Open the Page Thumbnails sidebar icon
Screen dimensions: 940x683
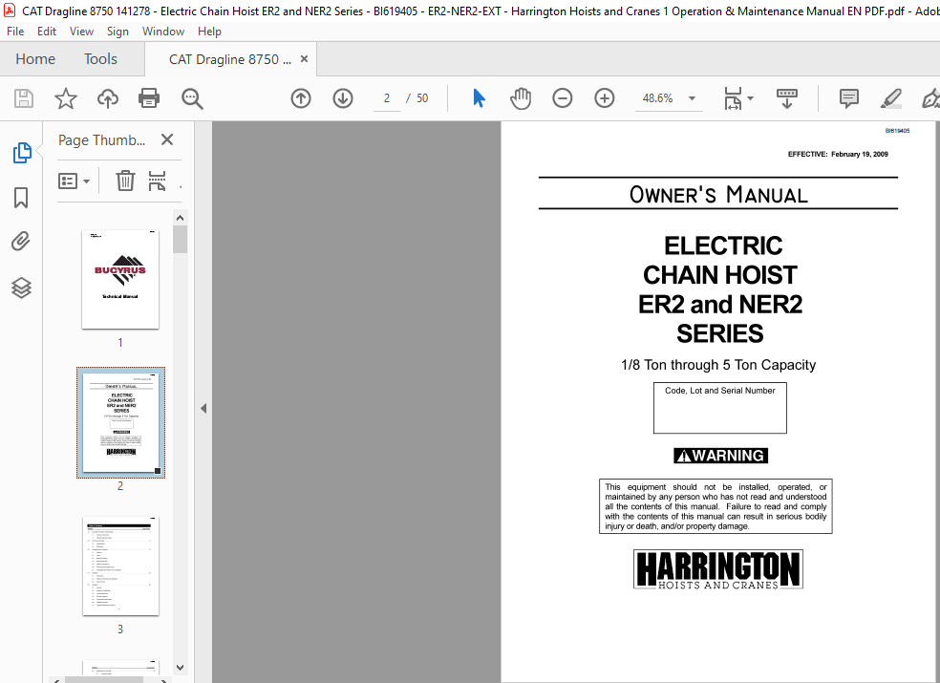click(22, 152)
